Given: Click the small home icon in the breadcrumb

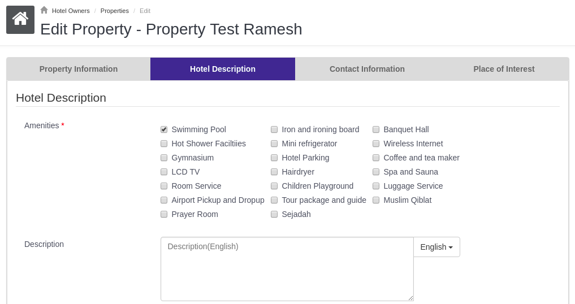Looking at the screenshot, I should [44, 10].
